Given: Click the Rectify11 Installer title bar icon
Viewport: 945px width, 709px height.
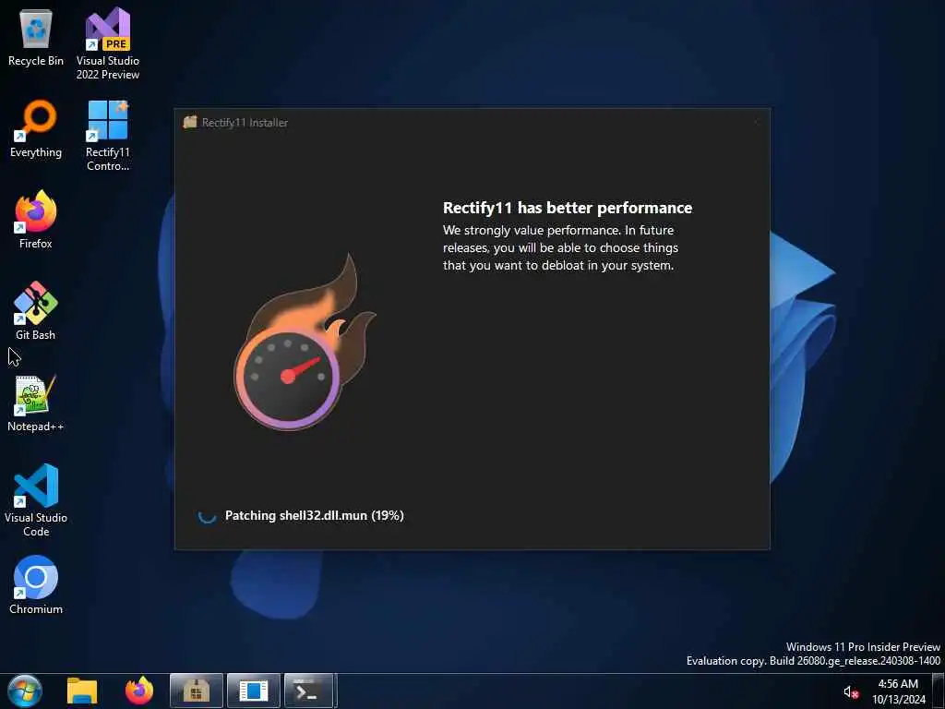Looking at the screenshot, I should [190, 123].
